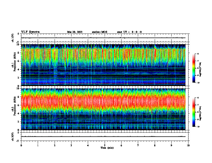Click the ch.1 voltage waveform trace
The image size is (212, 163).
coord(103,38)
